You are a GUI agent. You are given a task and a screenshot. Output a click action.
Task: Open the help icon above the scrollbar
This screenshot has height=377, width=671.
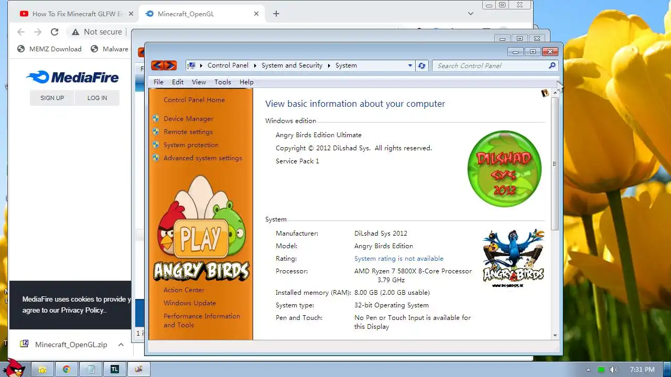(x=545, y=93)
